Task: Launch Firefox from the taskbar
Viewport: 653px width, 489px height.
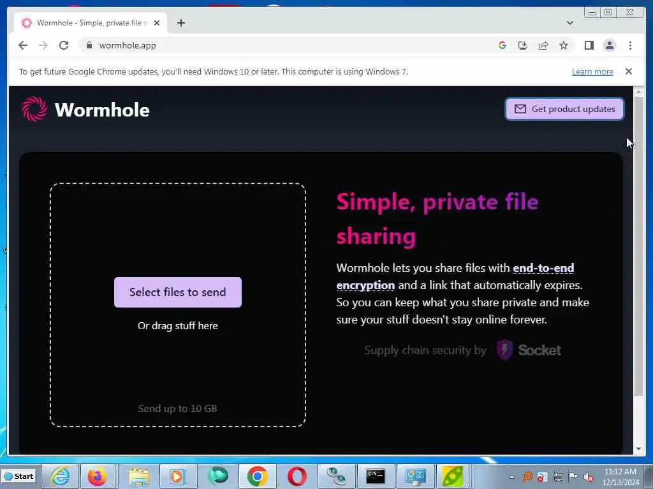Action: [x=97, y=476]
